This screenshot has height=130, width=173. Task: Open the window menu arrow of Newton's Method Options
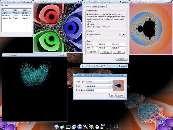point(84,2)
